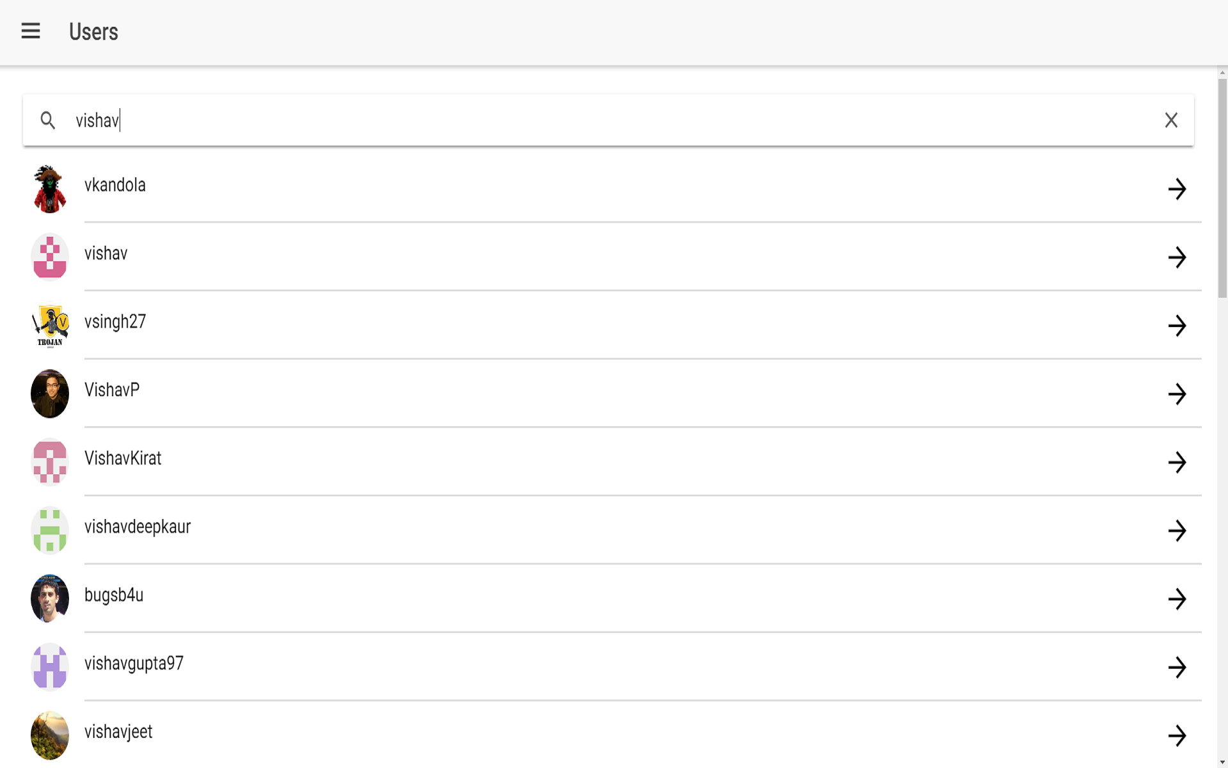Click VishavP's profile photo
This screenshot has height=768, width=1228.
(x=50, y=394)
